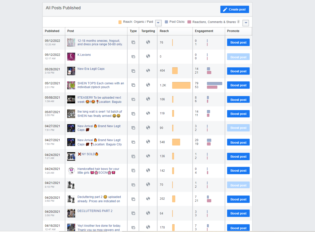This screenshot has width=315, height=232.
Task: Click the orange Reach legend swatch
Action: [120, 22]
